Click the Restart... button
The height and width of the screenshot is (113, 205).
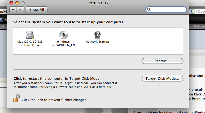[x=162, y=61]
